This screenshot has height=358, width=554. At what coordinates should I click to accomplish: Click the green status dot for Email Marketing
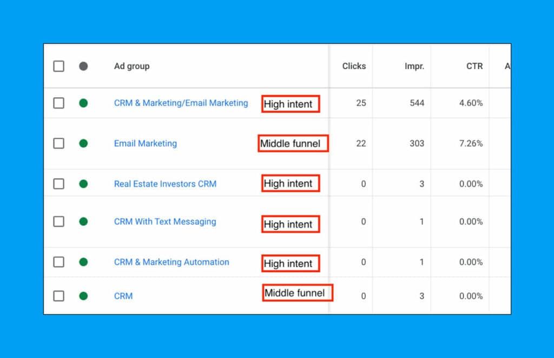pos(83,144)
